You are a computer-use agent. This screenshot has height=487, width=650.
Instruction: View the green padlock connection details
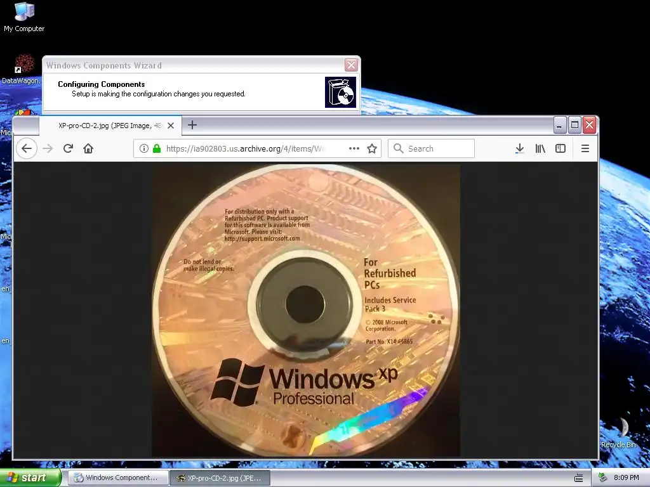157,148
